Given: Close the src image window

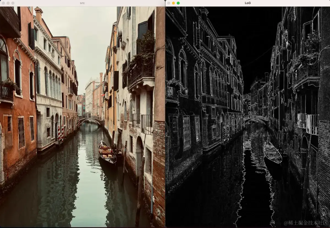Looking at the screenshot, I should [x=3, y=3].
